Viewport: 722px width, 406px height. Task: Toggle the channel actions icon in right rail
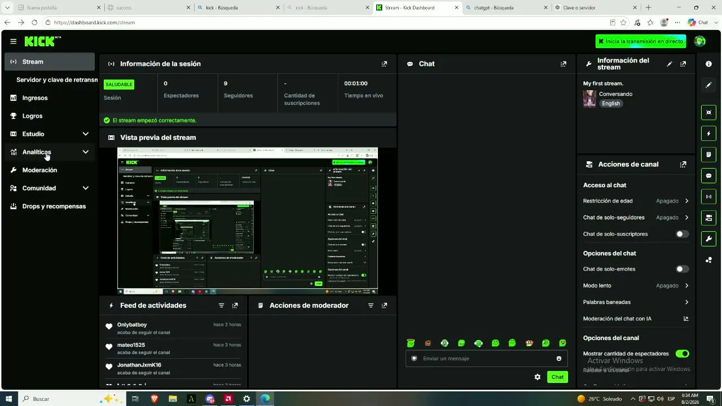708,218
